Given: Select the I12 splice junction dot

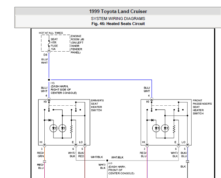Looking at the screenshot, I should pos(107,161).
